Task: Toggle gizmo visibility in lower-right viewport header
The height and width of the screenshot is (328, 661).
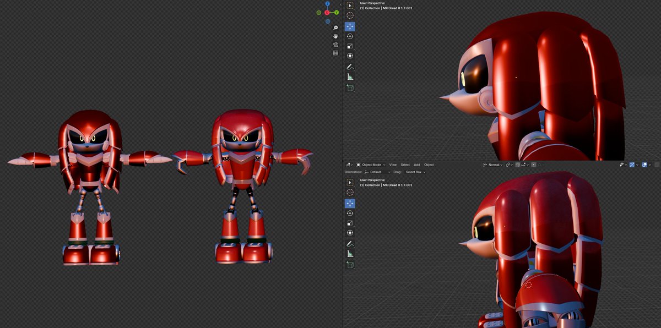Action: pyautogui.click(x=632, y=165)
